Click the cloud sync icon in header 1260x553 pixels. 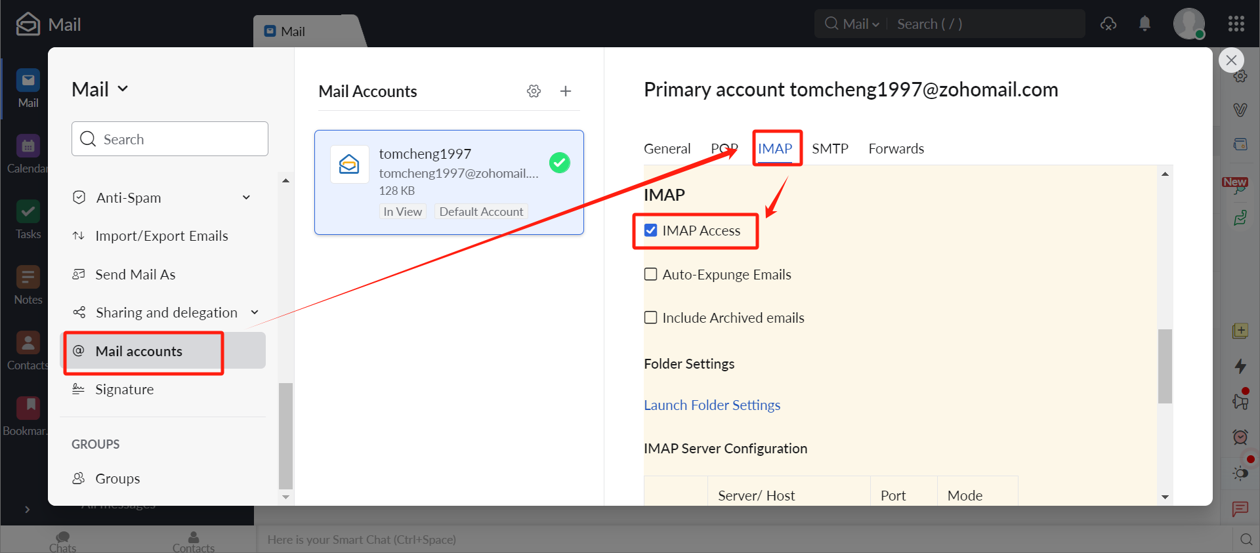tap(1108, 24)
